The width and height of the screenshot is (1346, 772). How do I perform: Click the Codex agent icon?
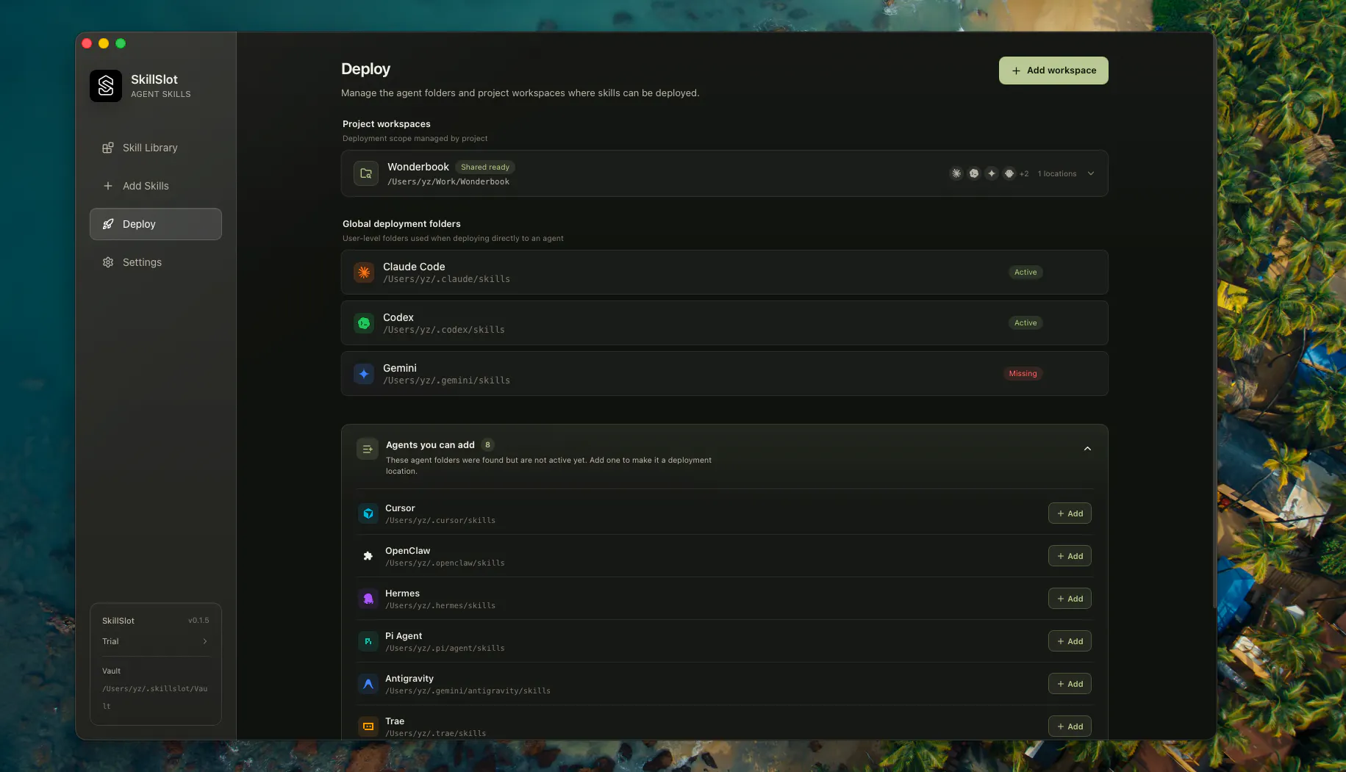click(364, 323)
